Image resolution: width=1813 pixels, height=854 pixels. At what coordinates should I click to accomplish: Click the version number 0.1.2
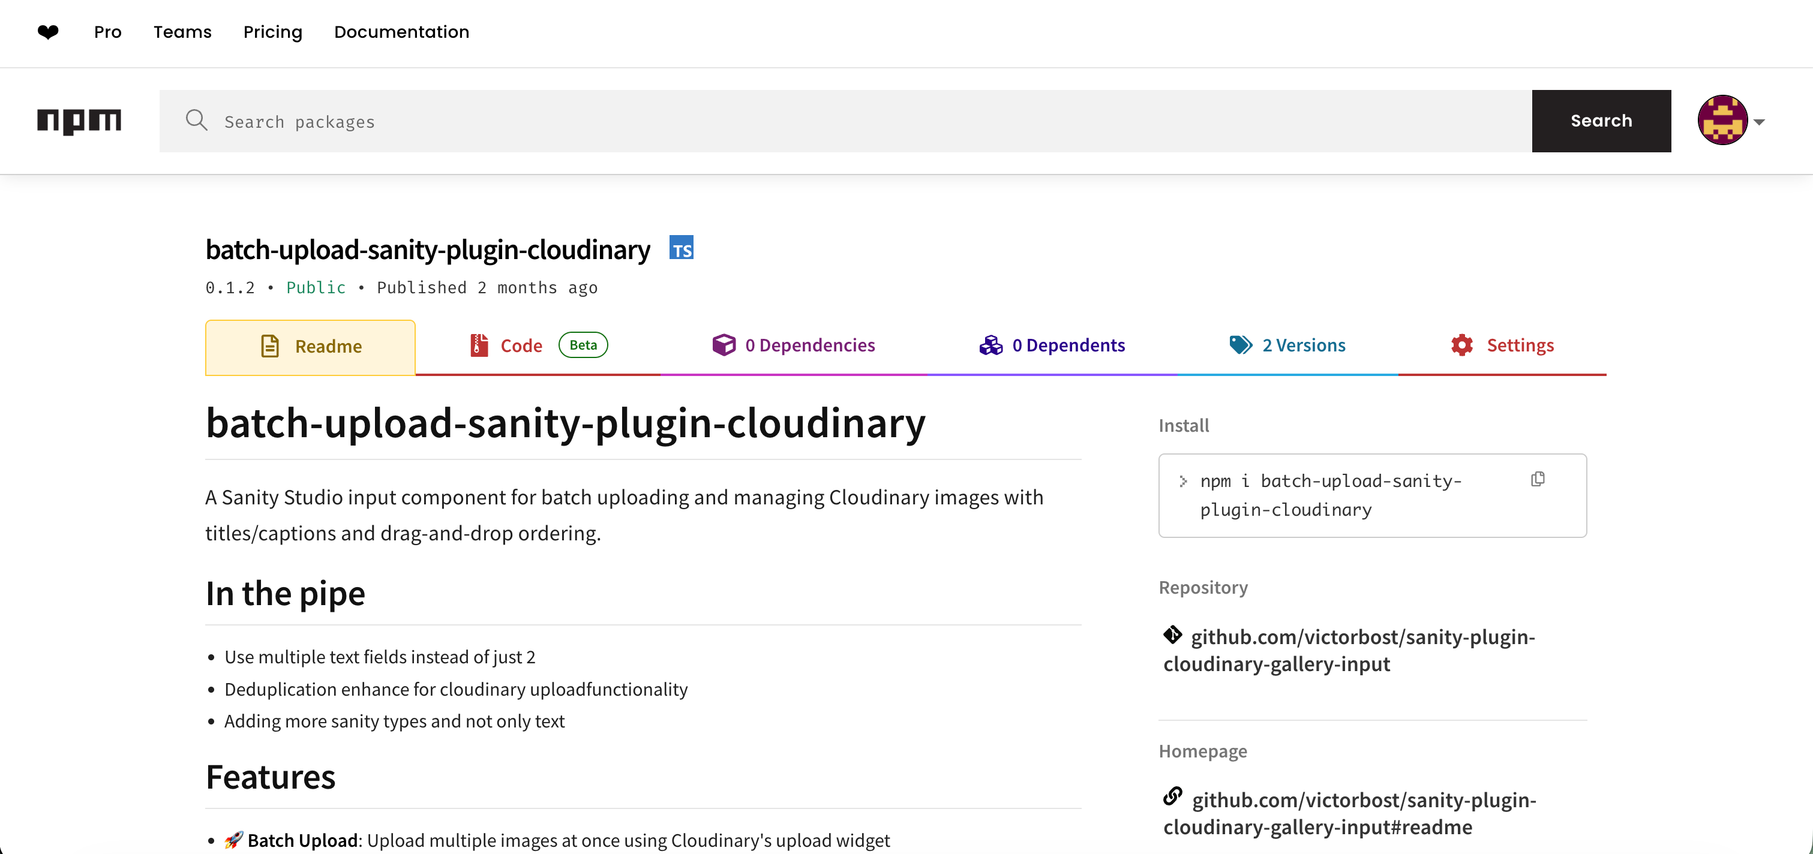[230, 288]
